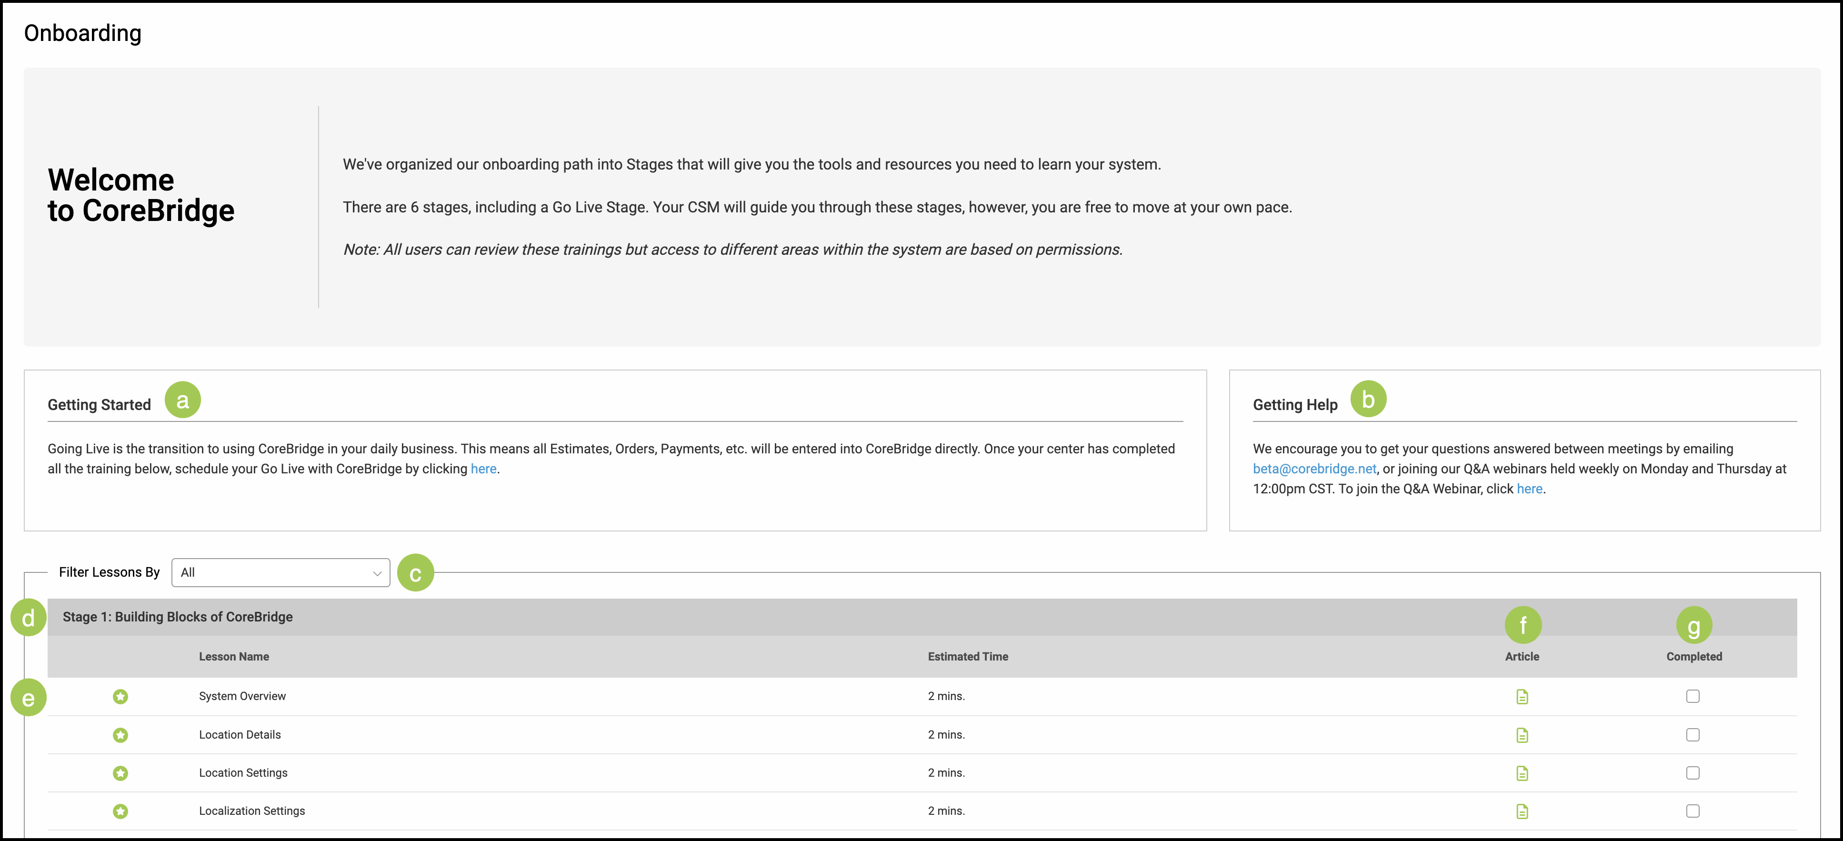Click star icon beside System Overview

click(120, 697)
